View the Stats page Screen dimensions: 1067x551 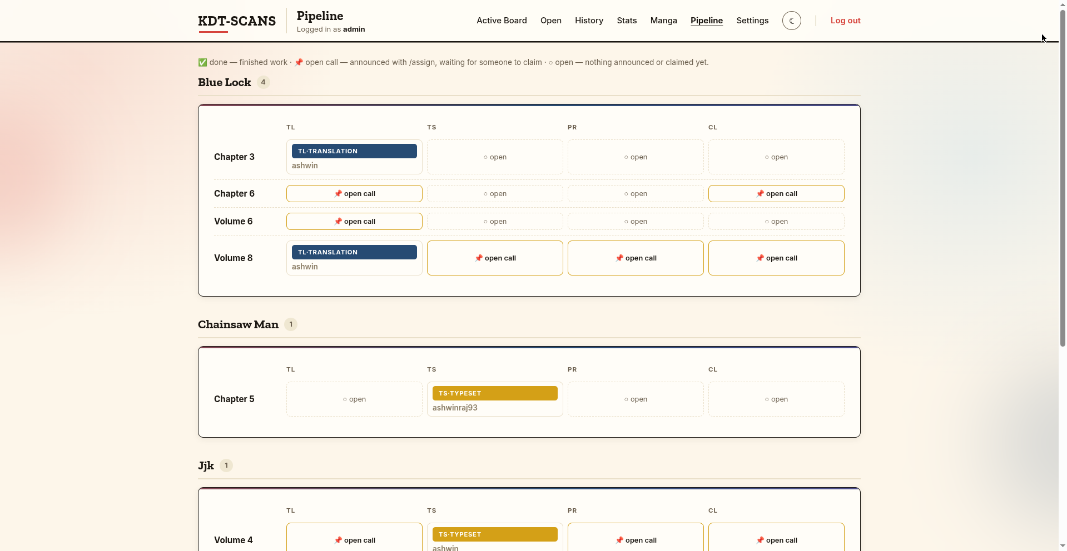(x=627, y=21)
